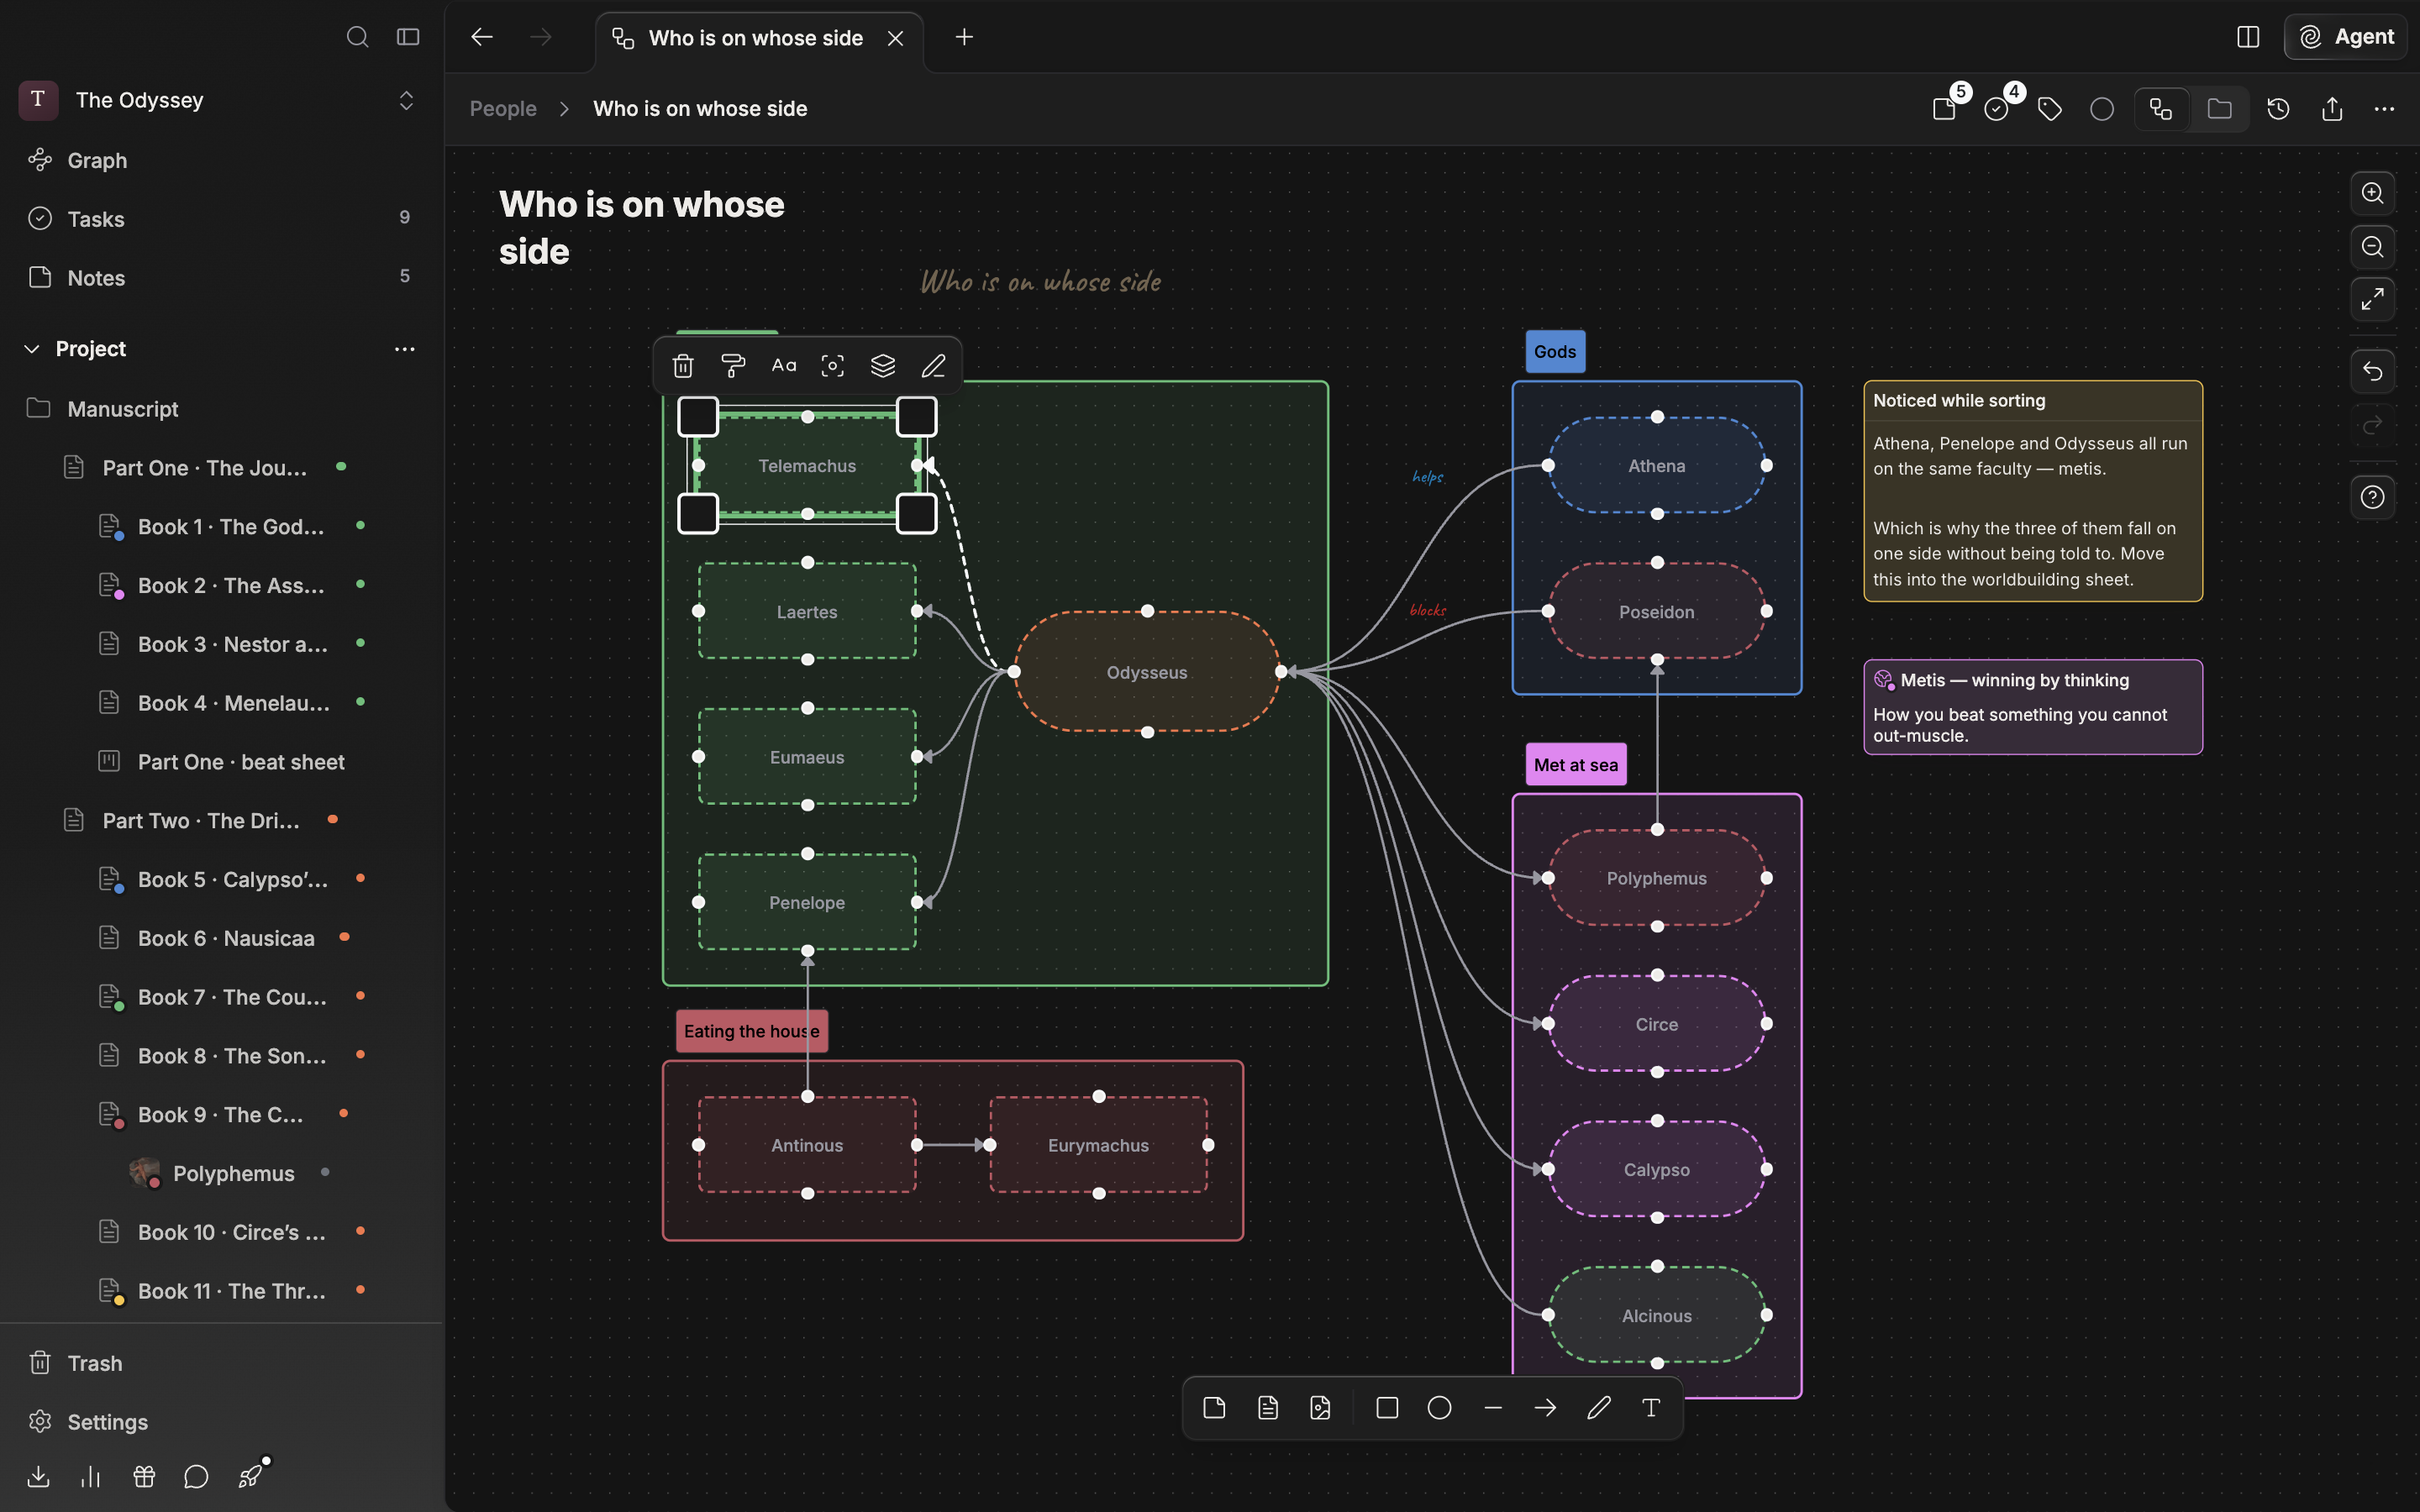Open the 'Noticed while sorting' note card
This screenshot has width=2420, height=1512.
(2033, 491)
